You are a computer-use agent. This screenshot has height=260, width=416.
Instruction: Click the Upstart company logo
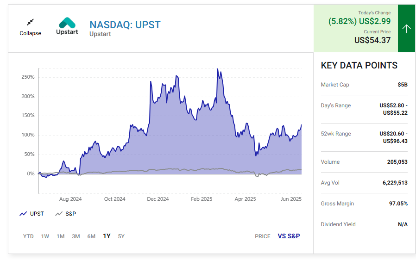click(x=67, y=26)
